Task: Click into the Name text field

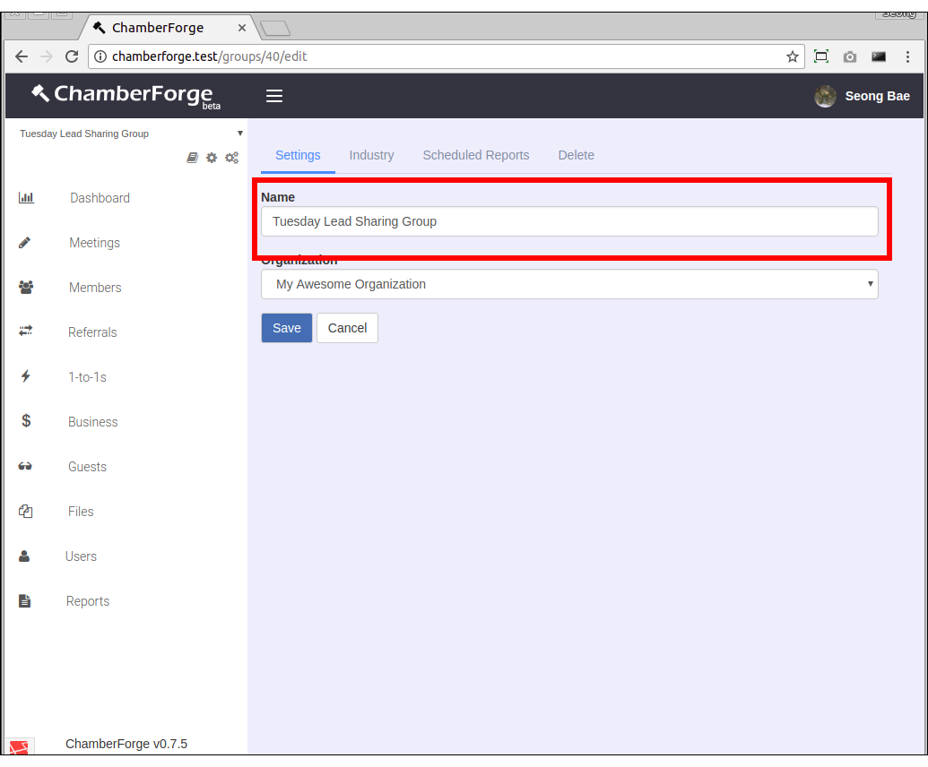Action: 569,221
